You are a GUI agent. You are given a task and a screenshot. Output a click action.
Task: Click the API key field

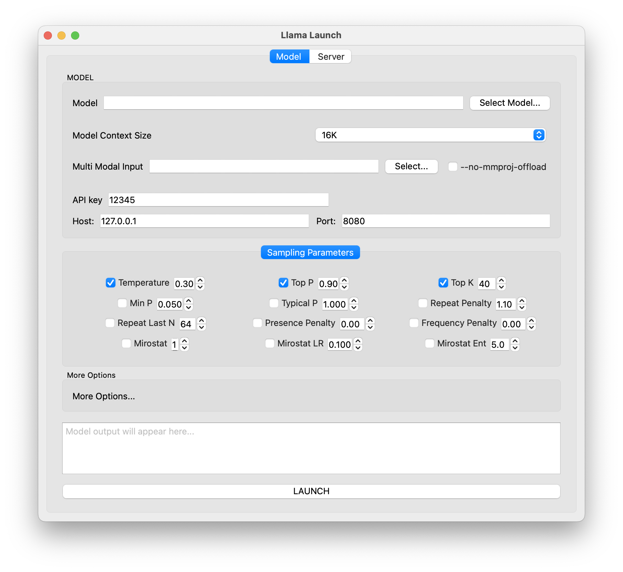(x=218, y=200)
